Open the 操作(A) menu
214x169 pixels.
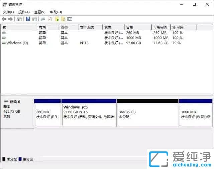pos(24,12)
